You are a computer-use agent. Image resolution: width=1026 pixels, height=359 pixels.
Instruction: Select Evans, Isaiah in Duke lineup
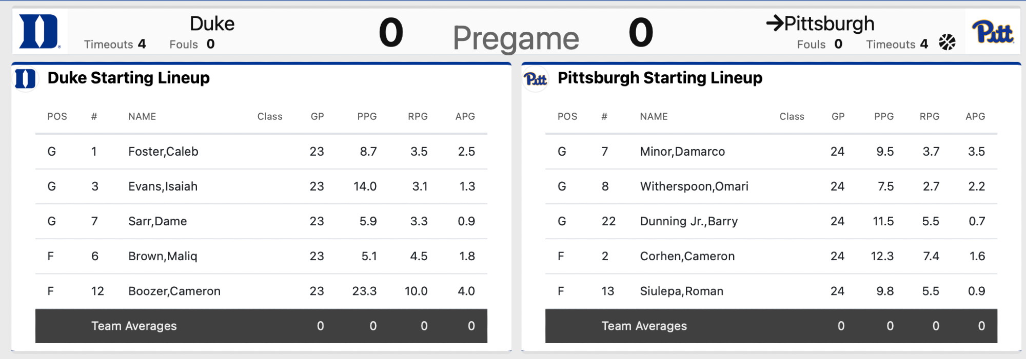pos(163,186)
